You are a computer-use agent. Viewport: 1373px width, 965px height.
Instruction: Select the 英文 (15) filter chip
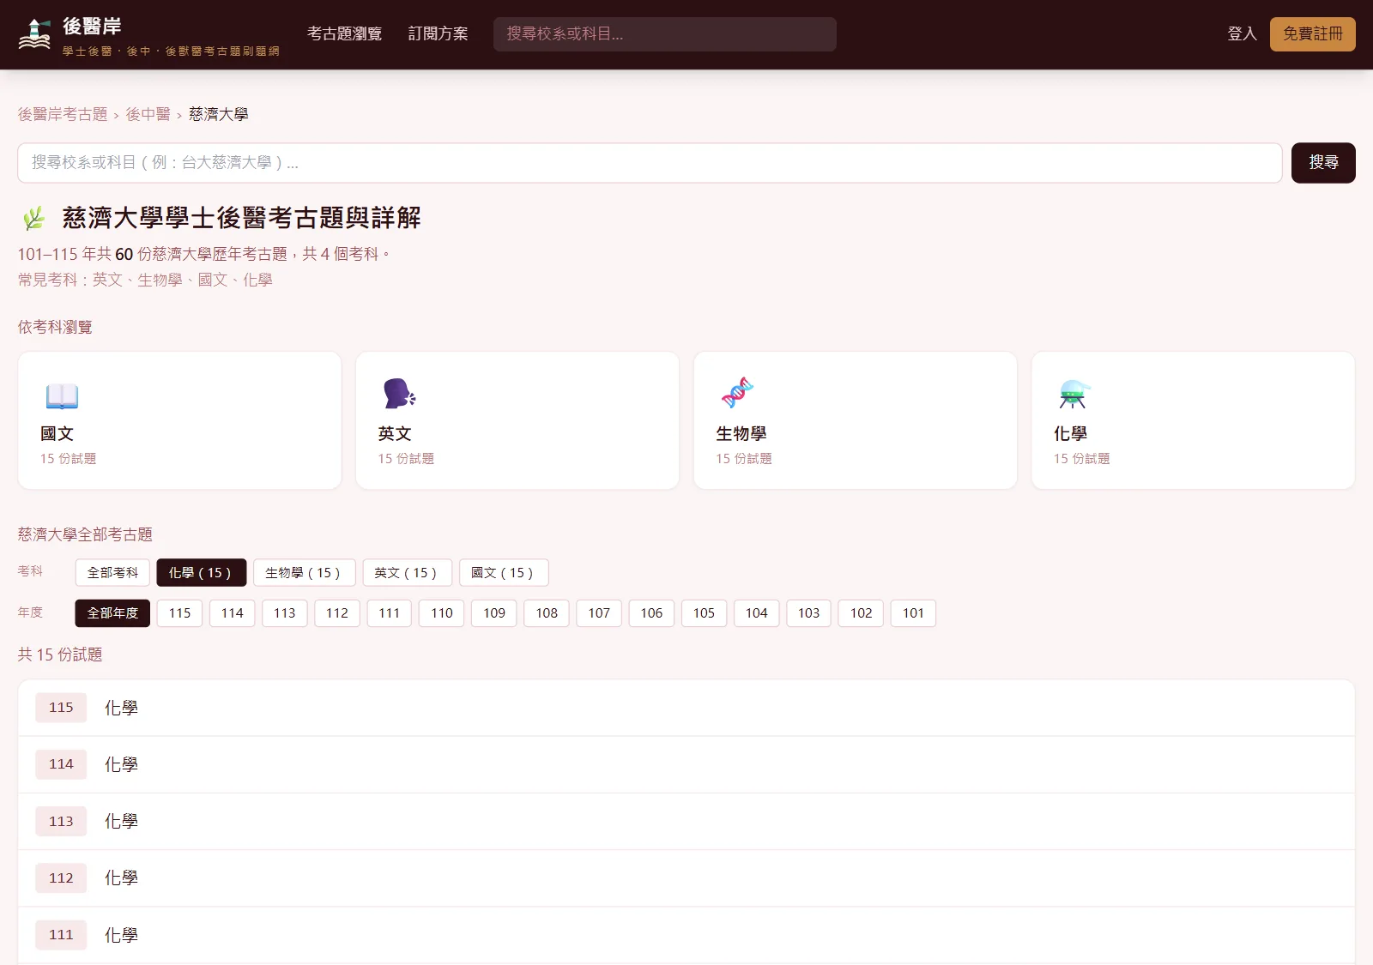coord(407,572)
